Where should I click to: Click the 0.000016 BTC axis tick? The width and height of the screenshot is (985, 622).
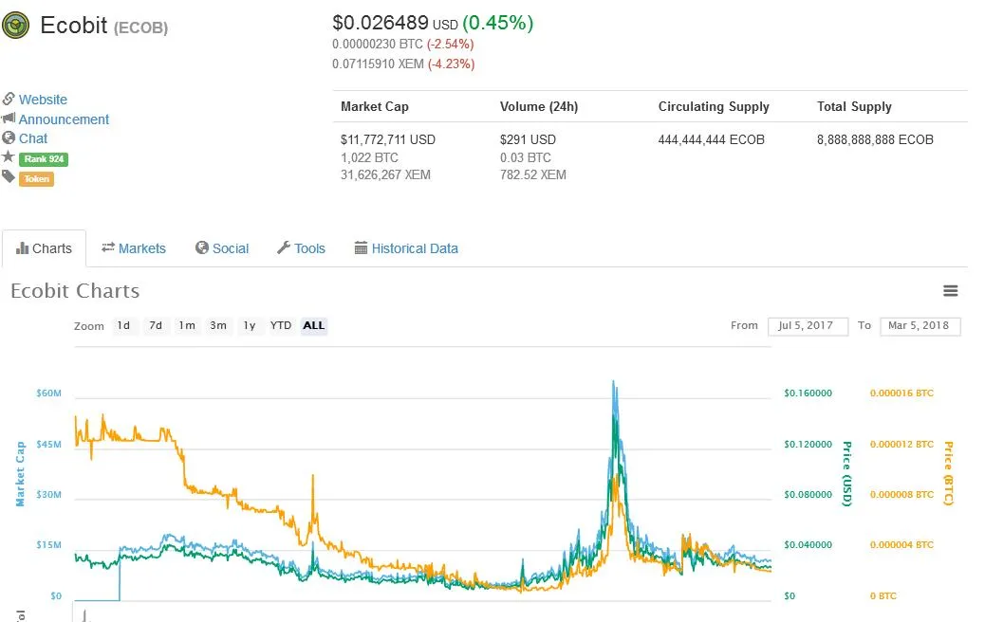click(x=901, y=393)
